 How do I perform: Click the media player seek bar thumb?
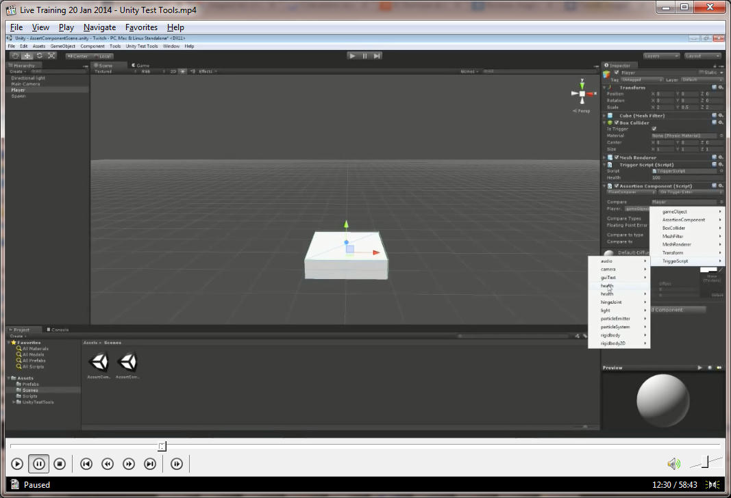162,446
